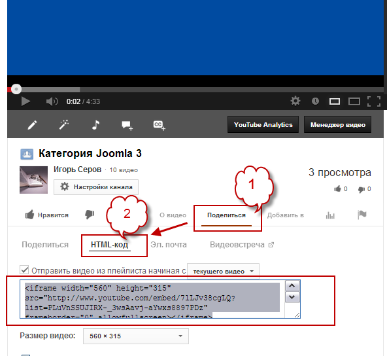This screenshot has height=356, width=387.
Task: Click the YouTube Analytics button
Action: (263, 124)
